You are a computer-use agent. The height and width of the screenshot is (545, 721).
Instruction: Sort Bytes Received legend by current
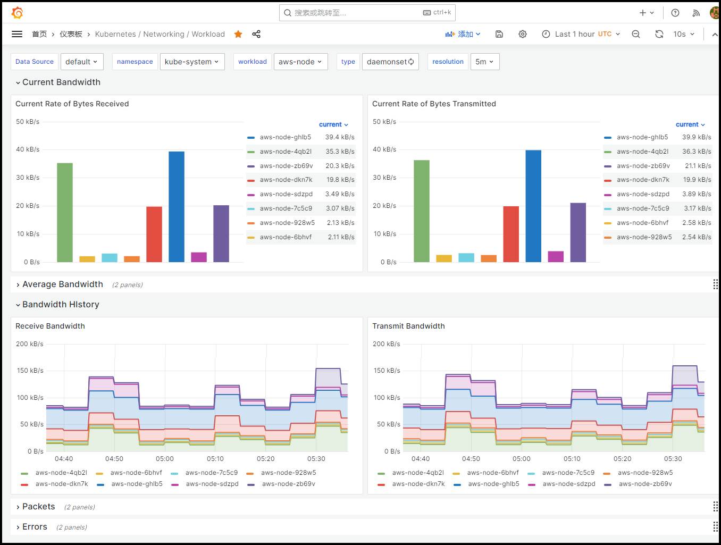(x=333, y=124)
